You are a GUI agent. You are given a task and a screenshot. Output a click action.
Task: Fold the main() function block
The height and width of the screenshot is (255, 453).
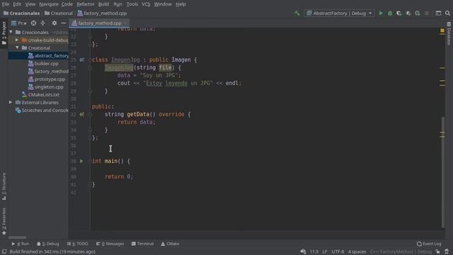click(x=90, y=161)
